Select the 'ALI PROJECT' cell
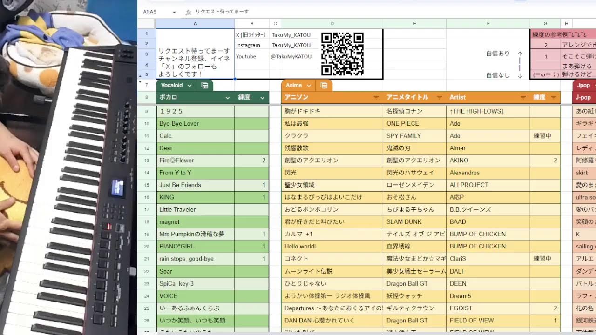Image resolution: width=596 pixels, height=335 pixels. click(x=488, y=185)
